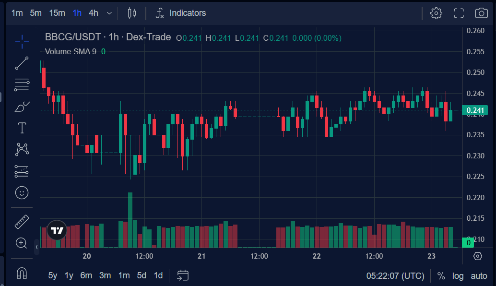The image size is (496, 286).
Task: Select the crosshair cursor tool
Action: [22, 42]
